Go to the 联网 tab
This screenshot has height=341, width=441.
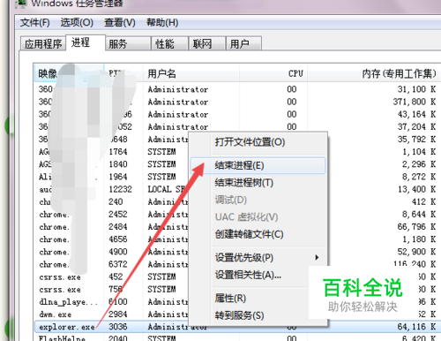pos(207,44)
